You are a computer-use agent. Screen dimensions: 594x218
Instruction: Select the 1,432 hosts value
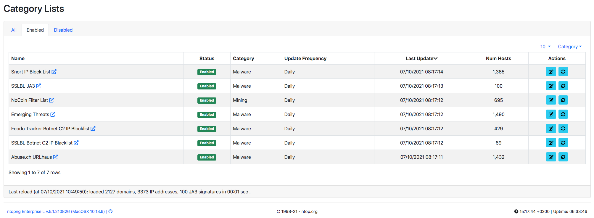pos(498,157)
